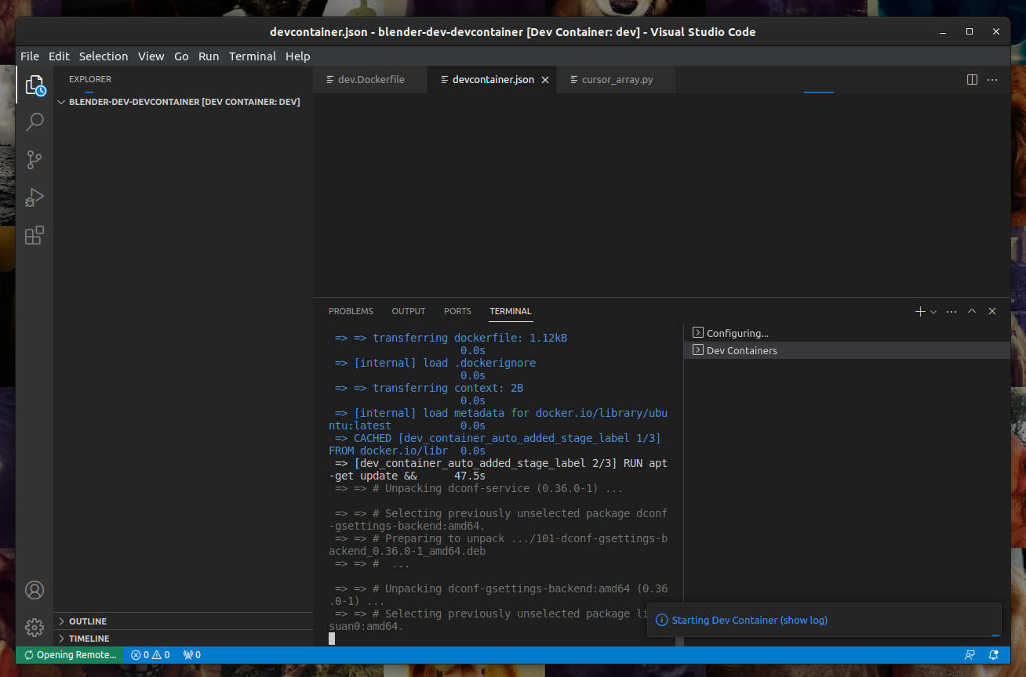The image size is (1026, 677).
Task: Switch to the devcontainer.json editor tab
Action: [493, 80]
